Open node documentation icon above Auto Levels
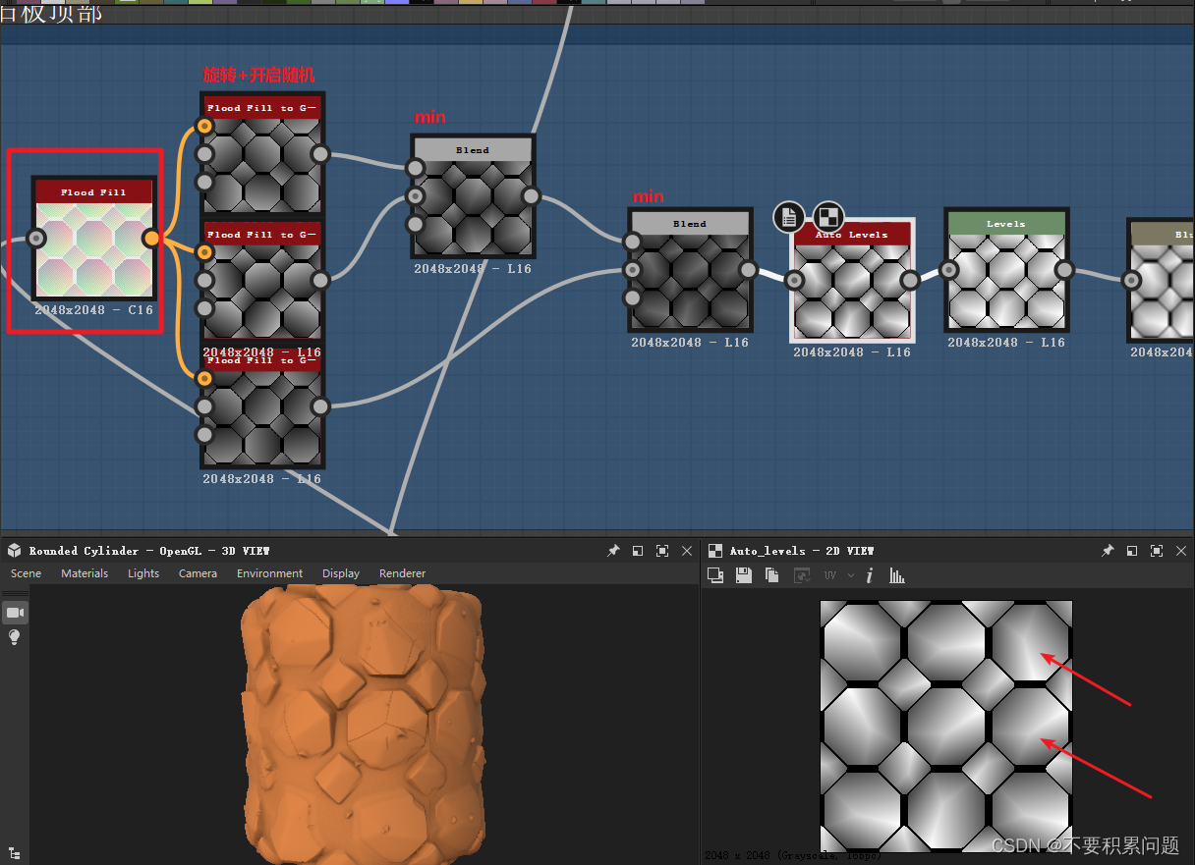 pyautogui.click(x=789, y=216)
